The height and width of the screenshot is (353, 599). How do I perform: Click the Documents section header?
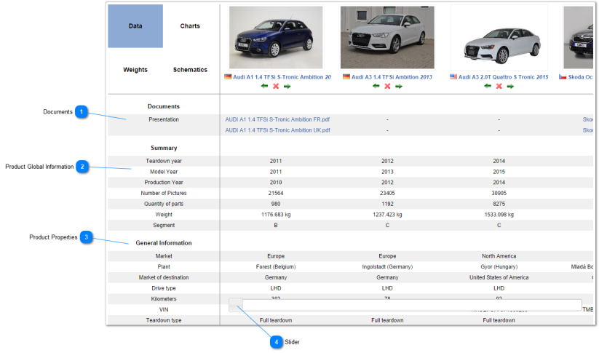click(164, 106)
